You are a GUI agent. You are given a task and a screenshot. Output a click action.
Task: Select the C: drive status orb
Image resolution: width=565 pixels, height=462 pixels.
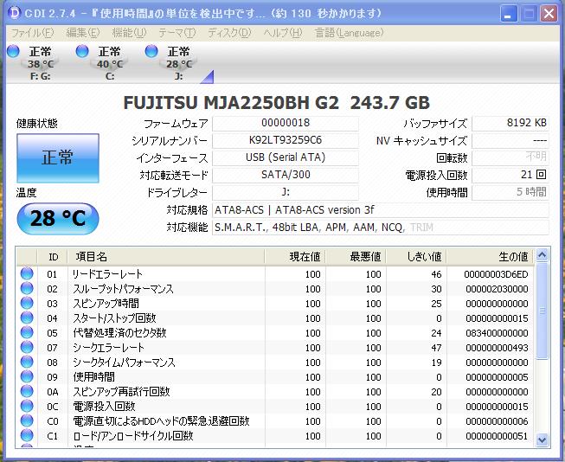coord(82,52)
